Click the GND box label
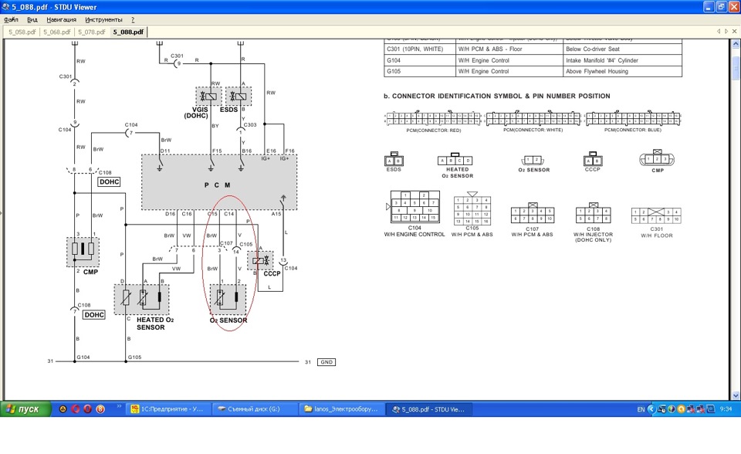Image resolution: width=741 pixels, height=454 pixels. pos(327,362)
